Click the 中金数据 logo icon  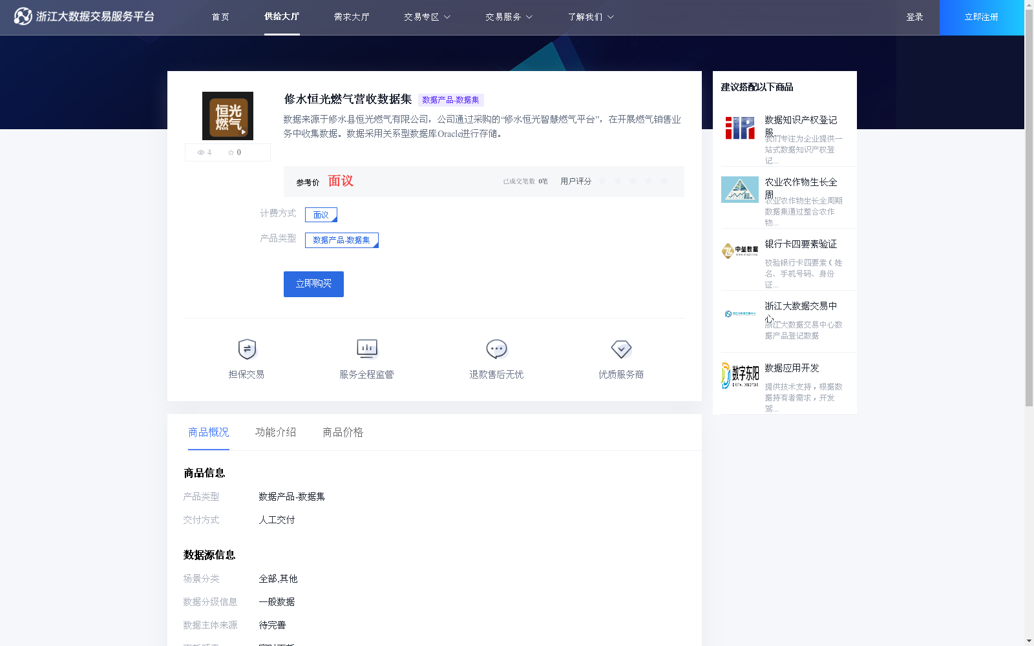click(740, 251)
